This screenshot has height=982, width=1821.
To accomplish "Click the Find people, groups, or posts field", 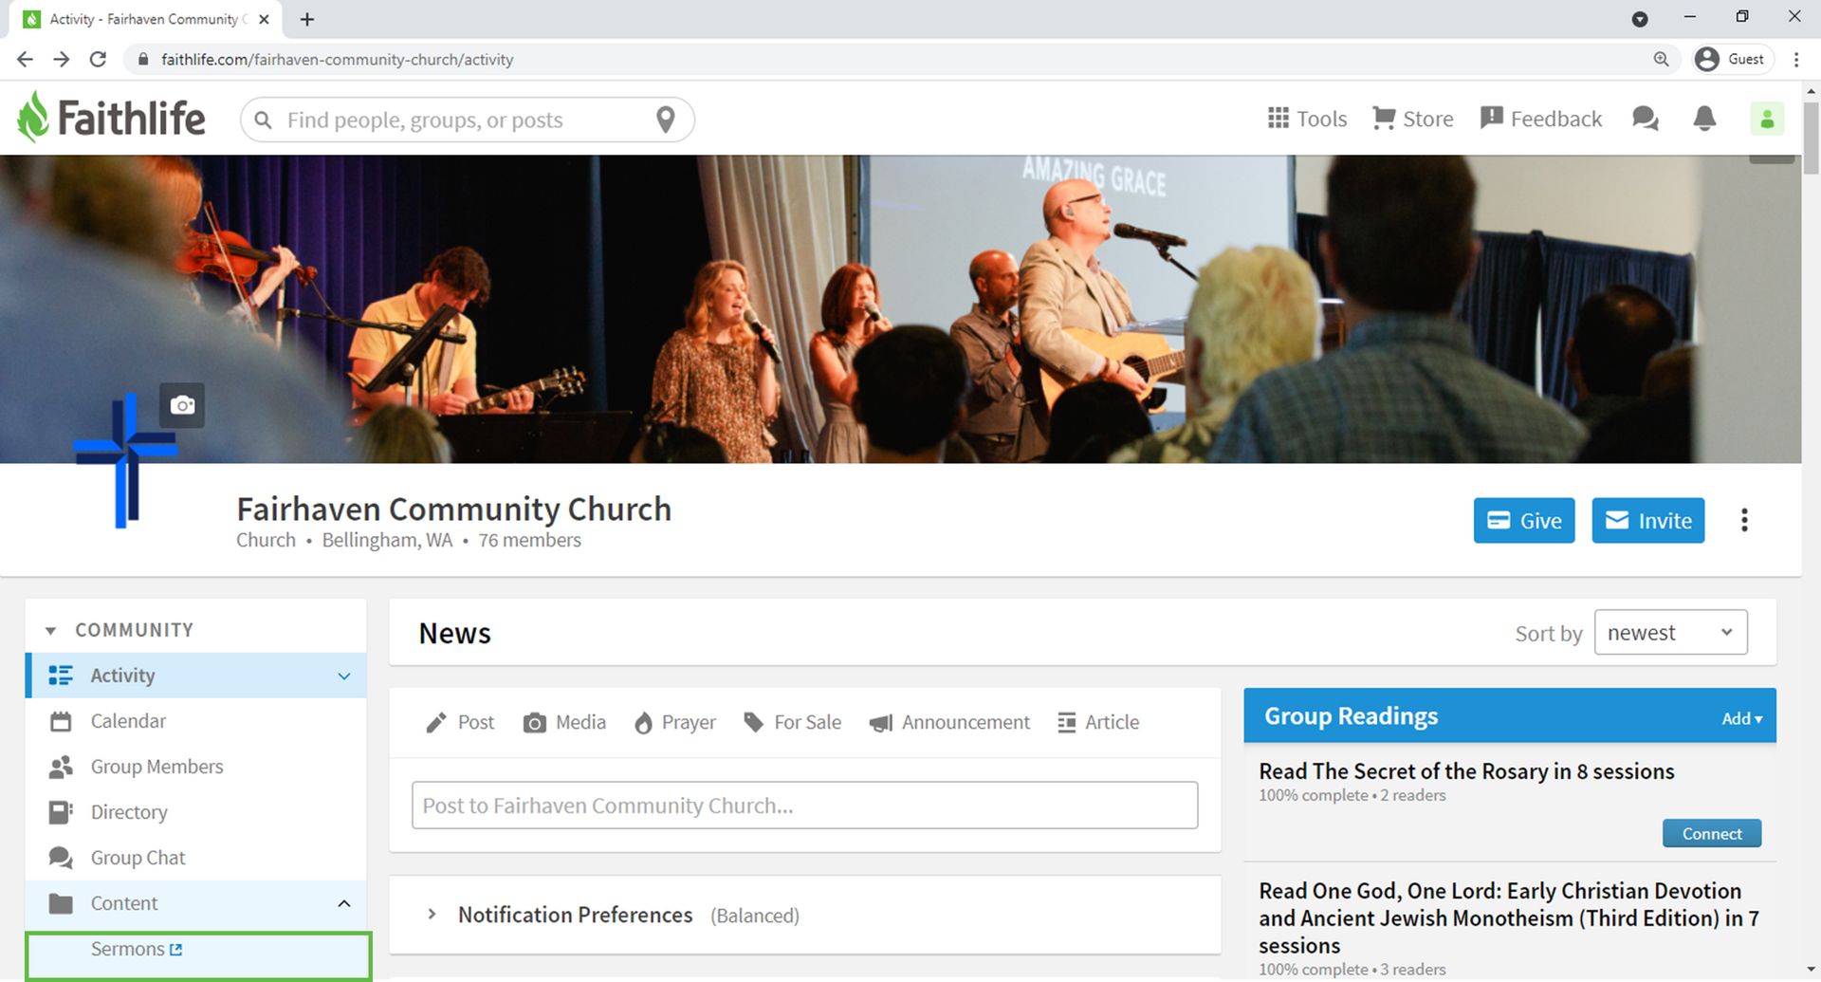I will click(468, 120).
